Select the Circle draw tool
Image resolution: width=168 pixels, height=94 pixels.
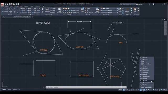pyautogui.click(x=10, y=10)
